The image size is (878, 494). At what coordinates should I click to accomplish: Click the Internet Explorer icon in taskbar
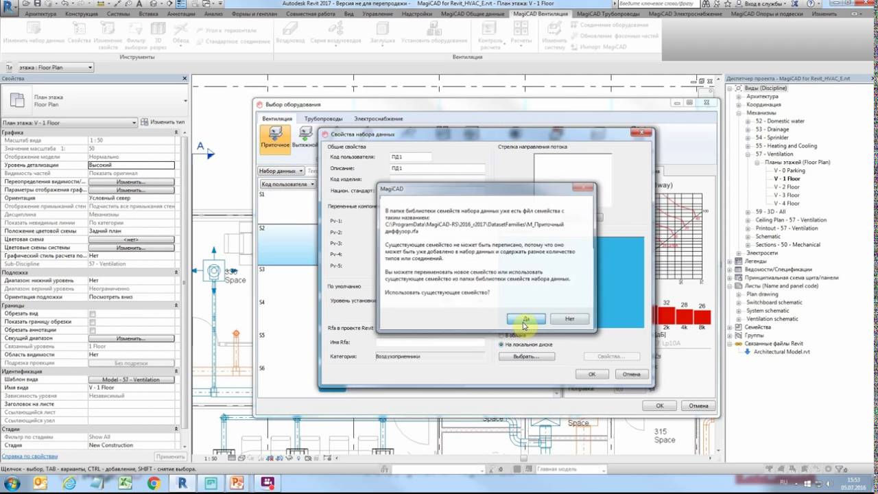[69, 484]
